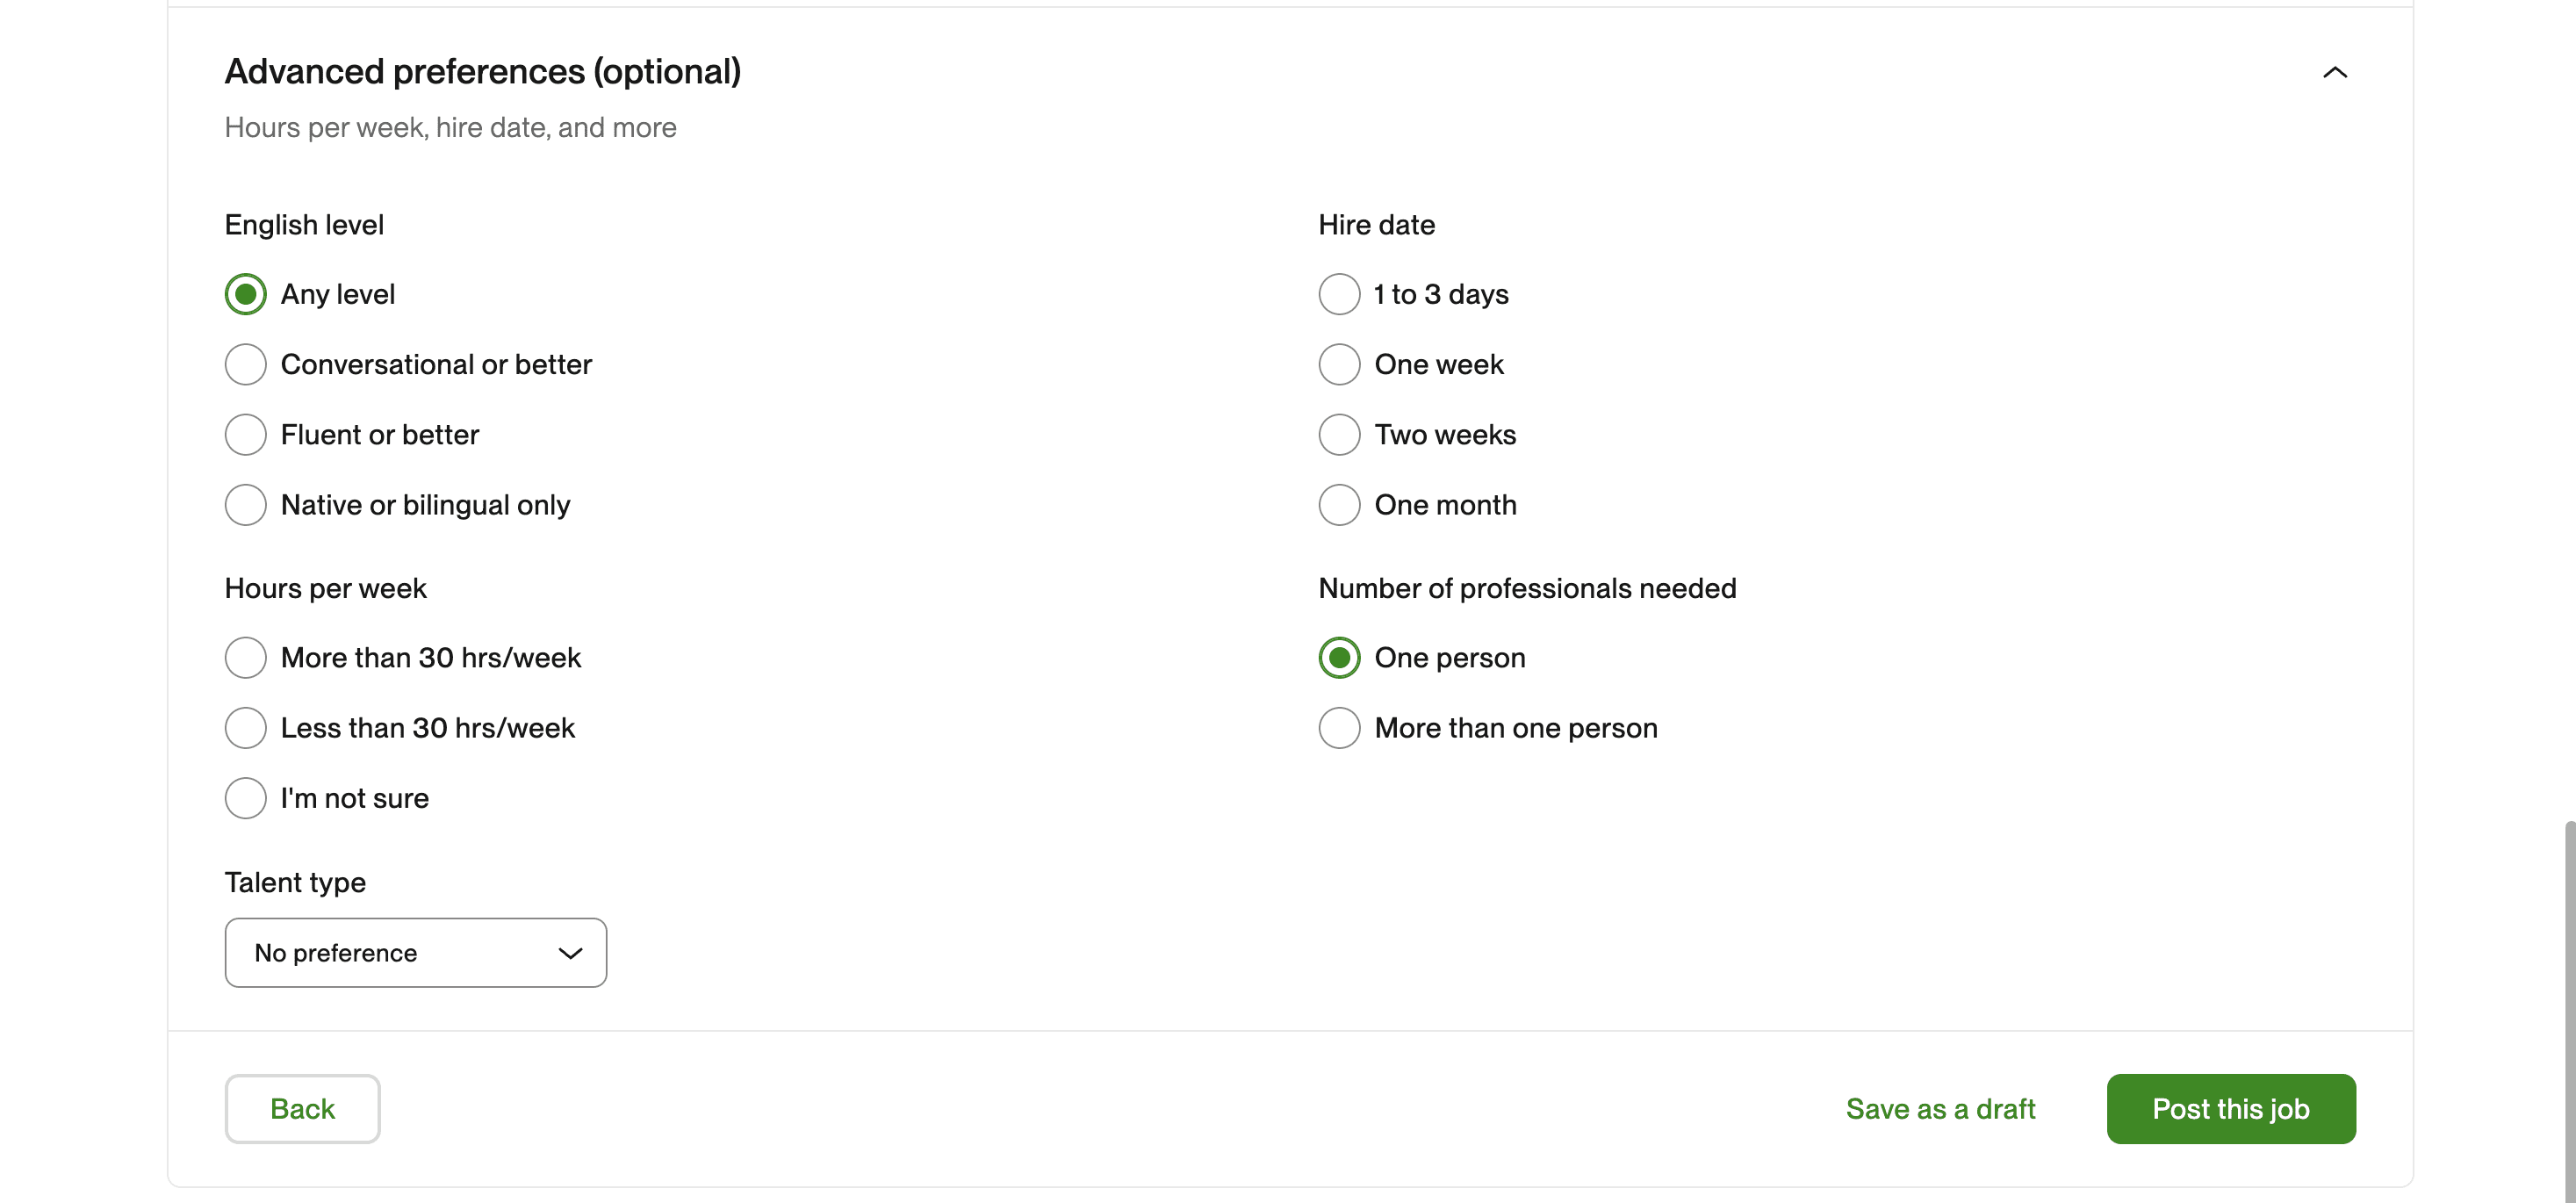Click the Talent type dropdown arrow
The image size is (2576, 1203).
(x=572, y=954)
